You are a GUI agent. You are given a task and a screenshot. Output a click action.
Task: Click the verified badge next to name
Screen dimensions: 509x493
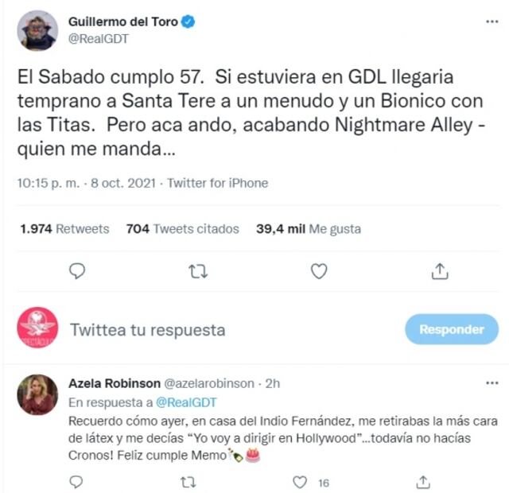tap(188, 23)
